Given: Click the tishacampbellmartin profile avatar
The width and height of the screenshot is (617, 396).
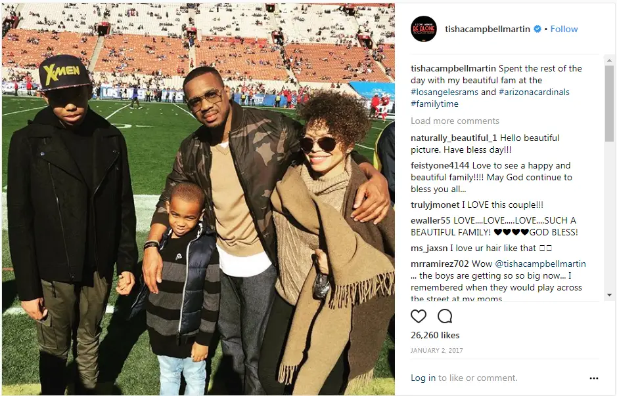Looking at the screenshot, I should [423, 29].
